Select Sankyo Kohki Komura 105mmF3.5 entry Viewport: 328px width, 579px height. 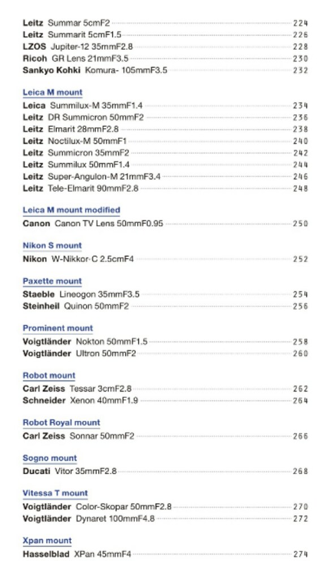pyautogui.click(x=165, y=70)
